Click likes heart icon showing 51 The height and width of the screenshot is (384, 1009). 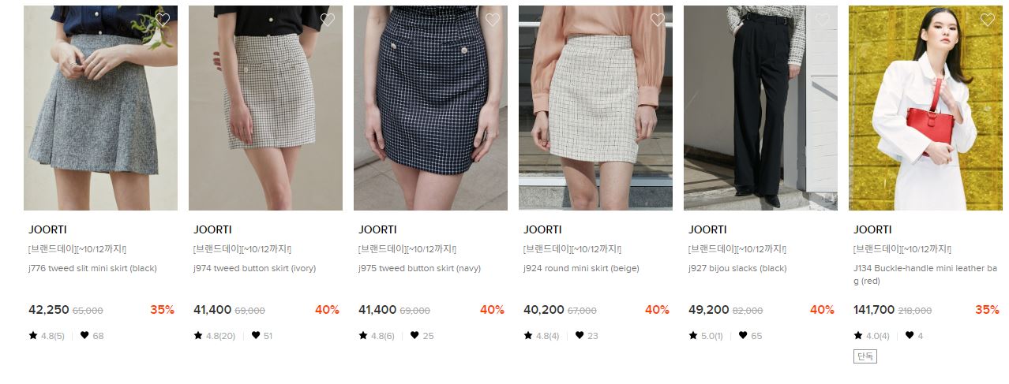click(x=256, y=335)
